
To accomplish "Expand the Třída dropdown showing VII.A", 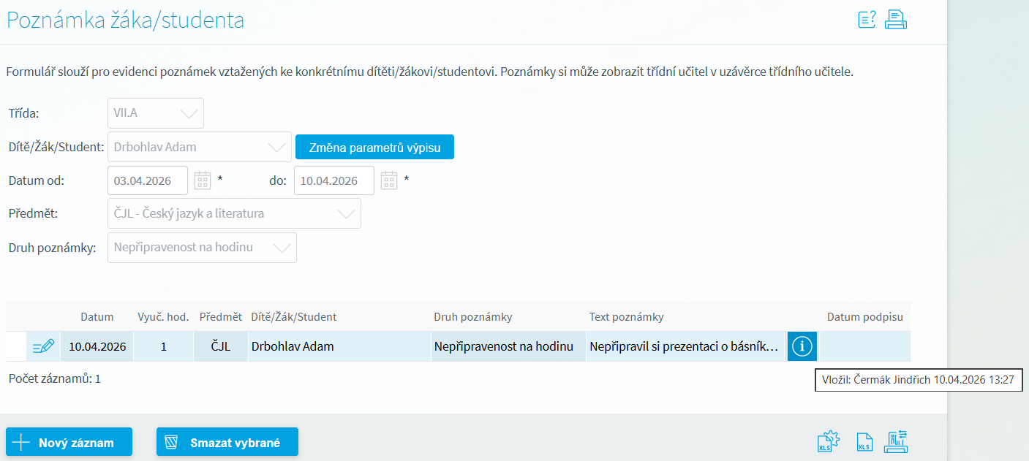I will [155, 113].
